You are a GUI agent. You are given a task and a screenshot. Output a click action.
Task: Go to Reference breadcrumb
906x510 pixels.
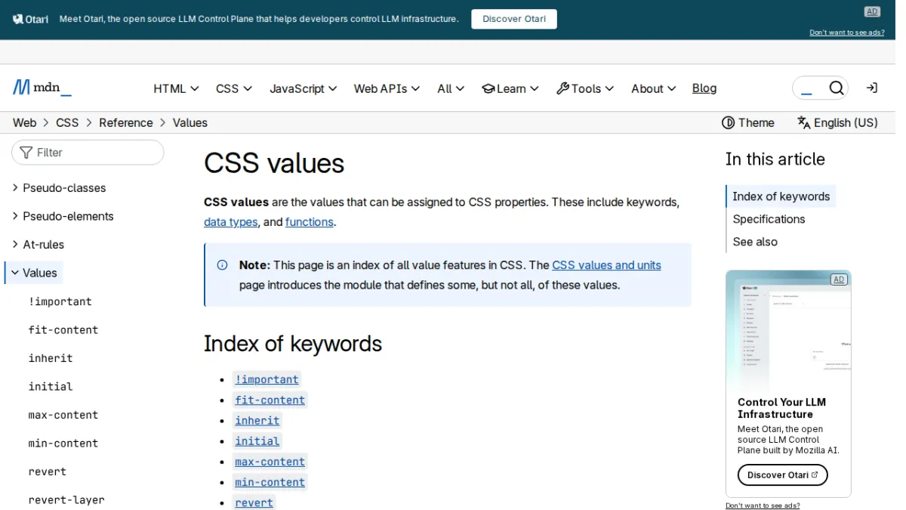click(126, 122)
